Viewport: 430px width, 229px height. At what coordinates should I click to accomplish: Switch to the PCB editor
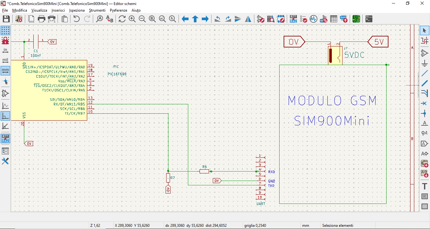click(356, 19)
